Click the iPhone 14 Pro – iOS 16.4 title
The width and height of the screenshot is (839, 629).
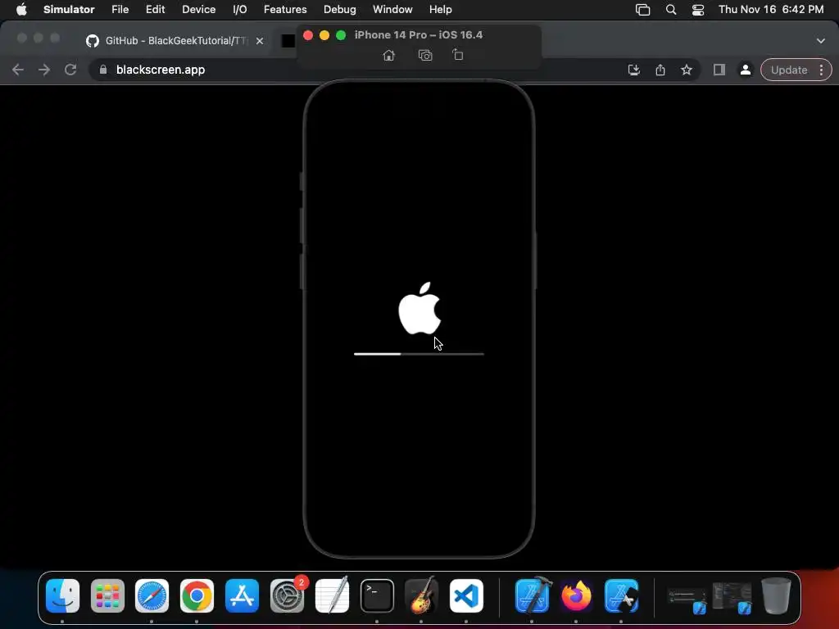coord(419,34)
